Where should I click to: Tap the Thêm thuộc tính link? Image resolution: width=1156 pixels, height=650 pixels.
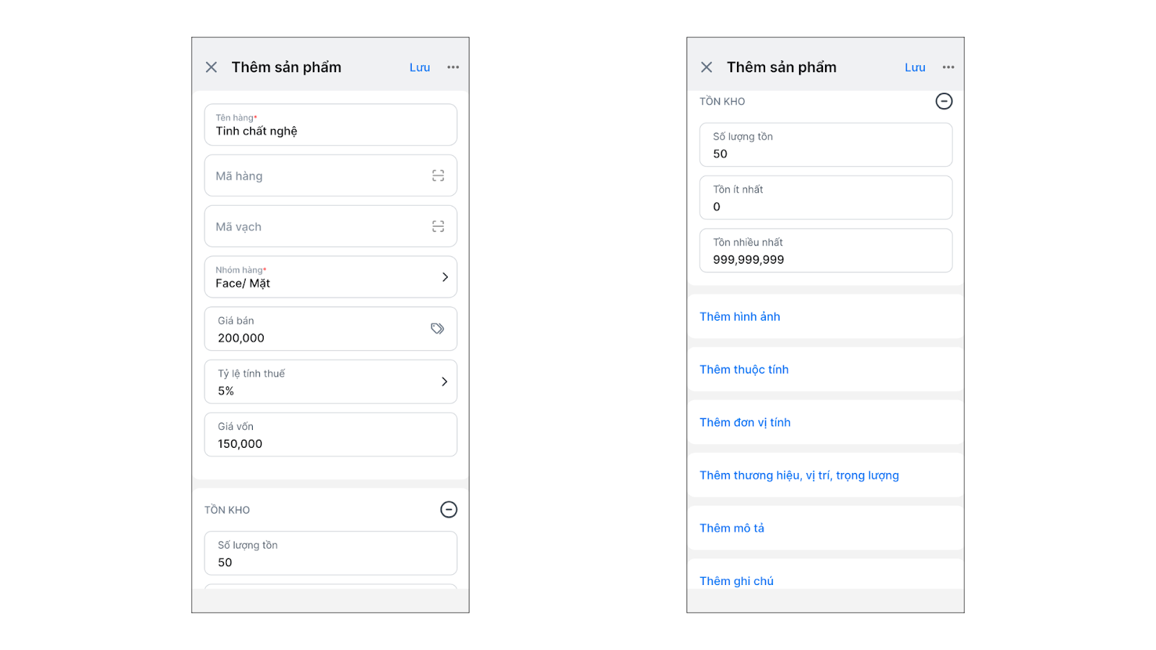(x=744, y=370)
